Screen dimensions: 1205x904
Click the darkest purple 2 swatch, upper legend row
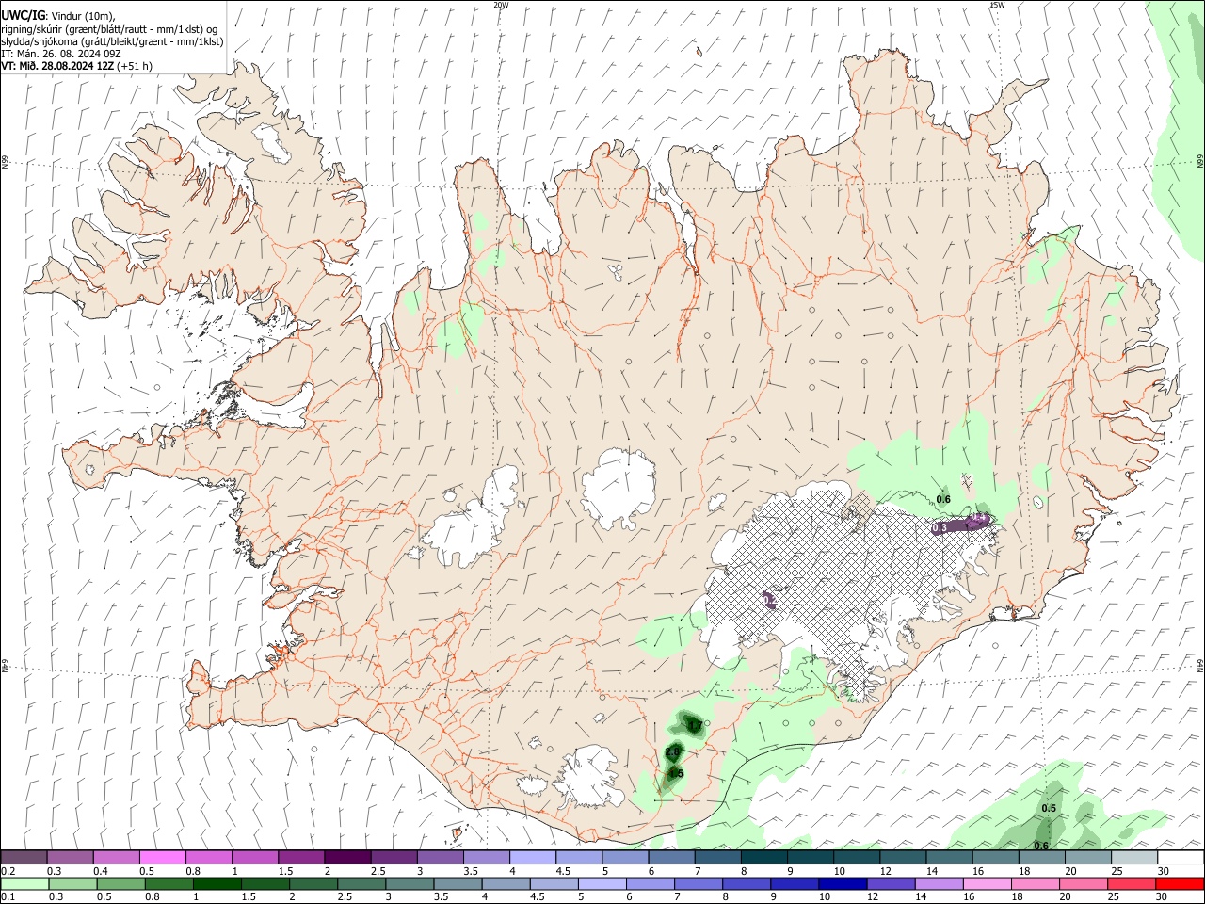point(346,857)
